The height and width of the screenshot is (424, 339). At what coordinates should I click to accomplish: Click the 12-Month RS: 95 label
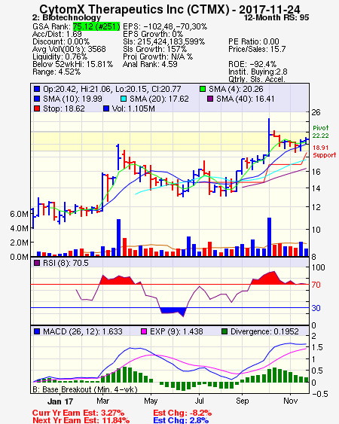(x=276, y=17)
